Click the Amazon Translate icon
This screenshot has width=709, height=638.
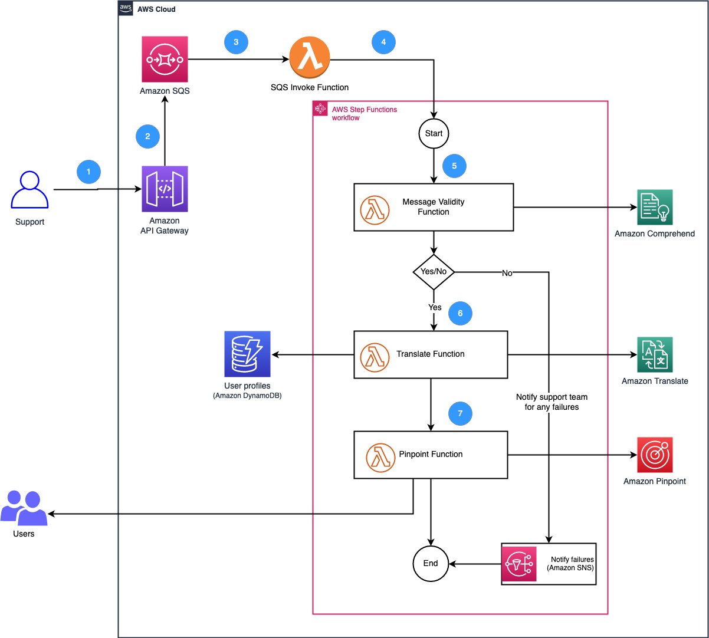coord(655,354)
